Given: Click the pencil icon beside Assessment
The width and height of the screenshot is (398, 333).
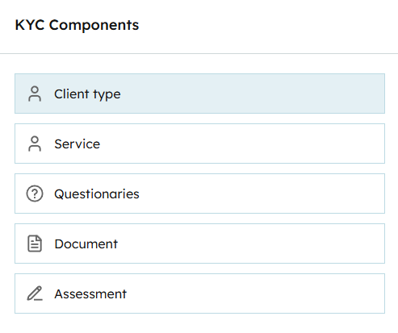Looking at the screenshot, I should [x=35, y=293].
